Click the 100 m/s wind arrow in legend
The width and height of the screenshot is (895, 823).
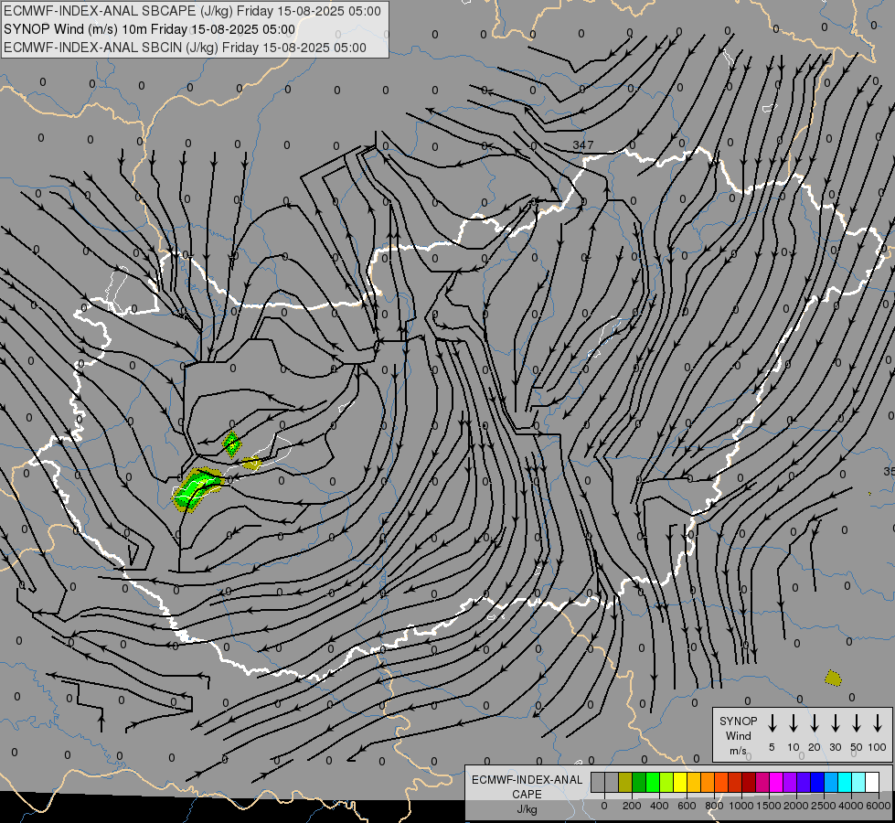[x=878, y=722]
